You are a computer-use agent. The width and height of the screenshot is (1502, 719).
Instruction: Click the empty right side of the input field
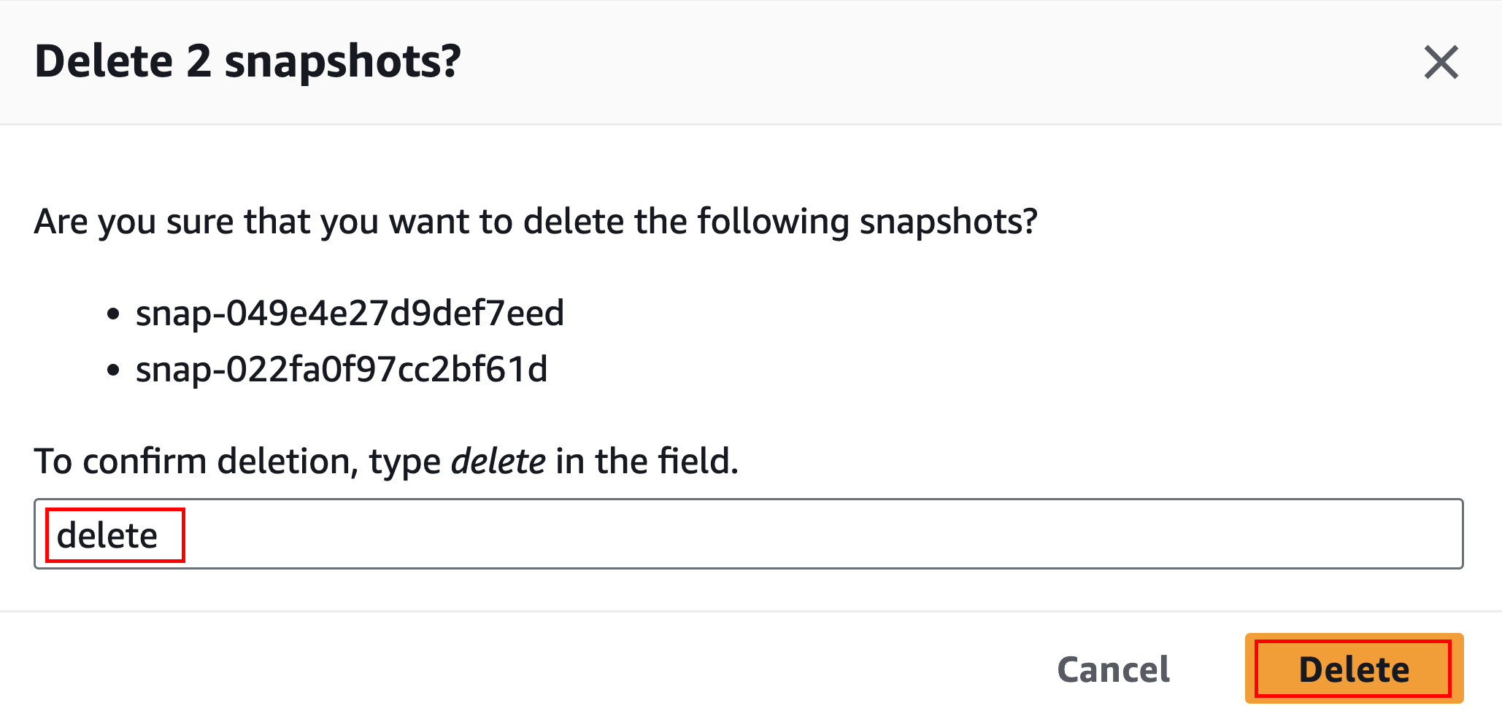[1095, 534]
